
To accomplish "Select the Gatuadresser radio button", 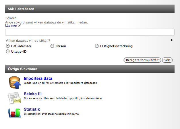I will click(8, 46).
